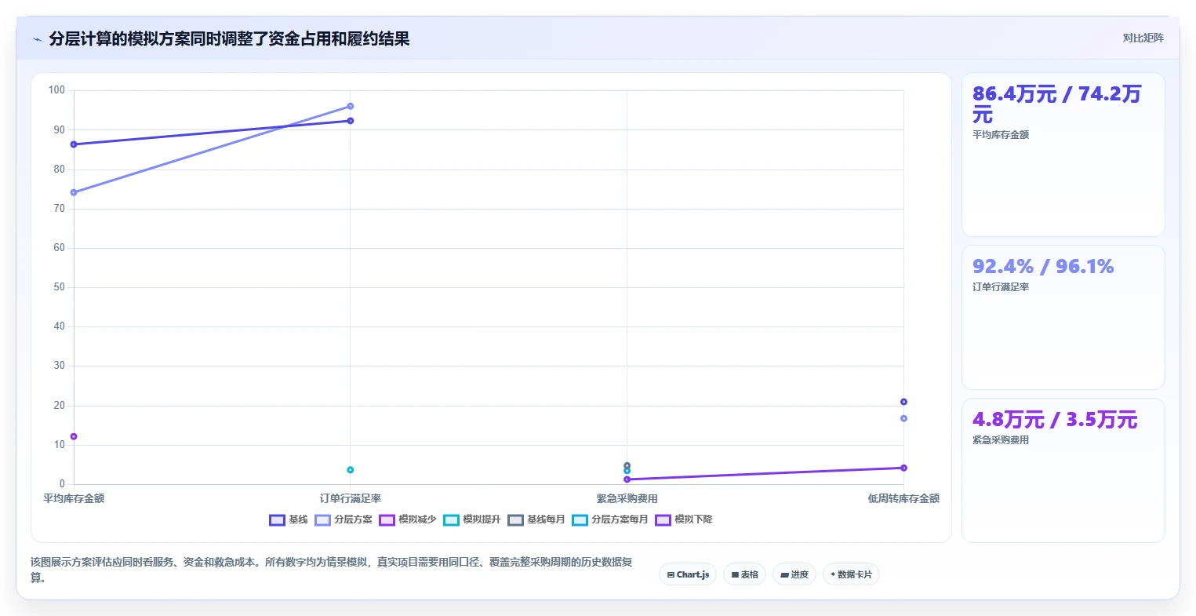The width and height of the screenshot is (1196, 616).
Task: Click the 低周转库存金额 x-axis label
Action: point(903,498)
